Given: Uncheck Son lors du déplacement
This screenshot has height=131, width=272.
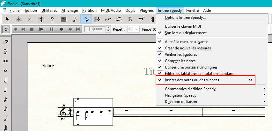Looking at the screenshot, I should (186, 33).
